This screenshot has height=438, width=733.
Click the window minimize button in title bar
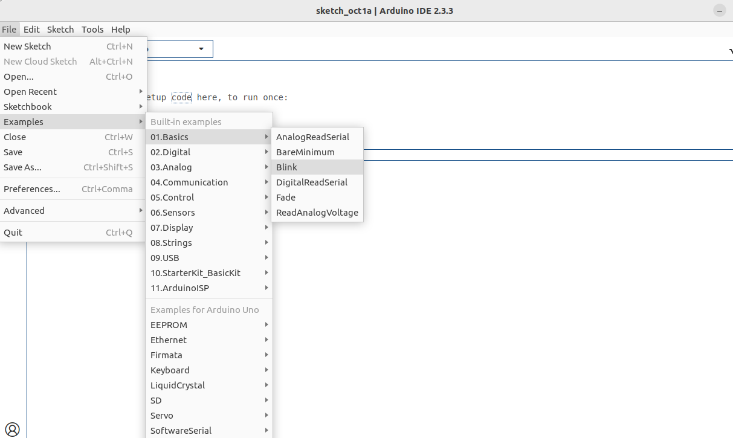point(719,11)
